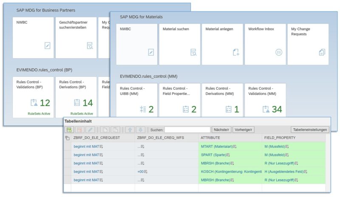The height and width of the screenshot is (197, 340).
Task: Open the MTART (Materialart) cell link
Action: click(217, 147)
